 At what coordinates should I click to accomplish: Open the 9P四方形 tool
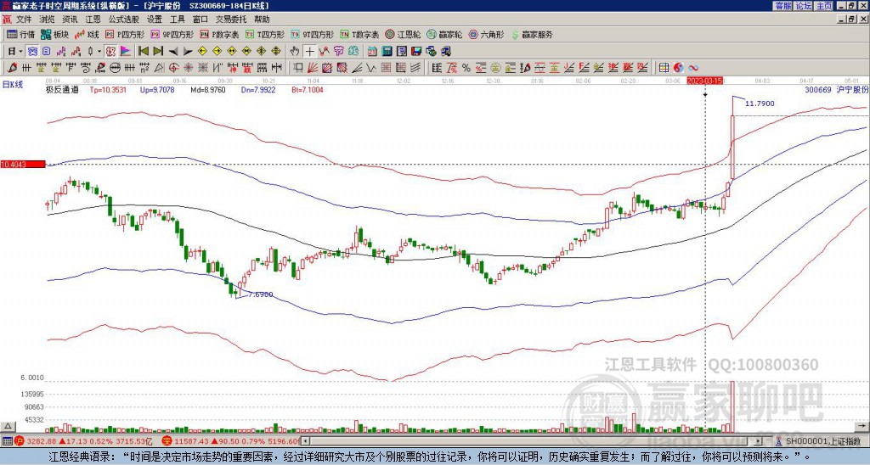click(x=172, y=34)
